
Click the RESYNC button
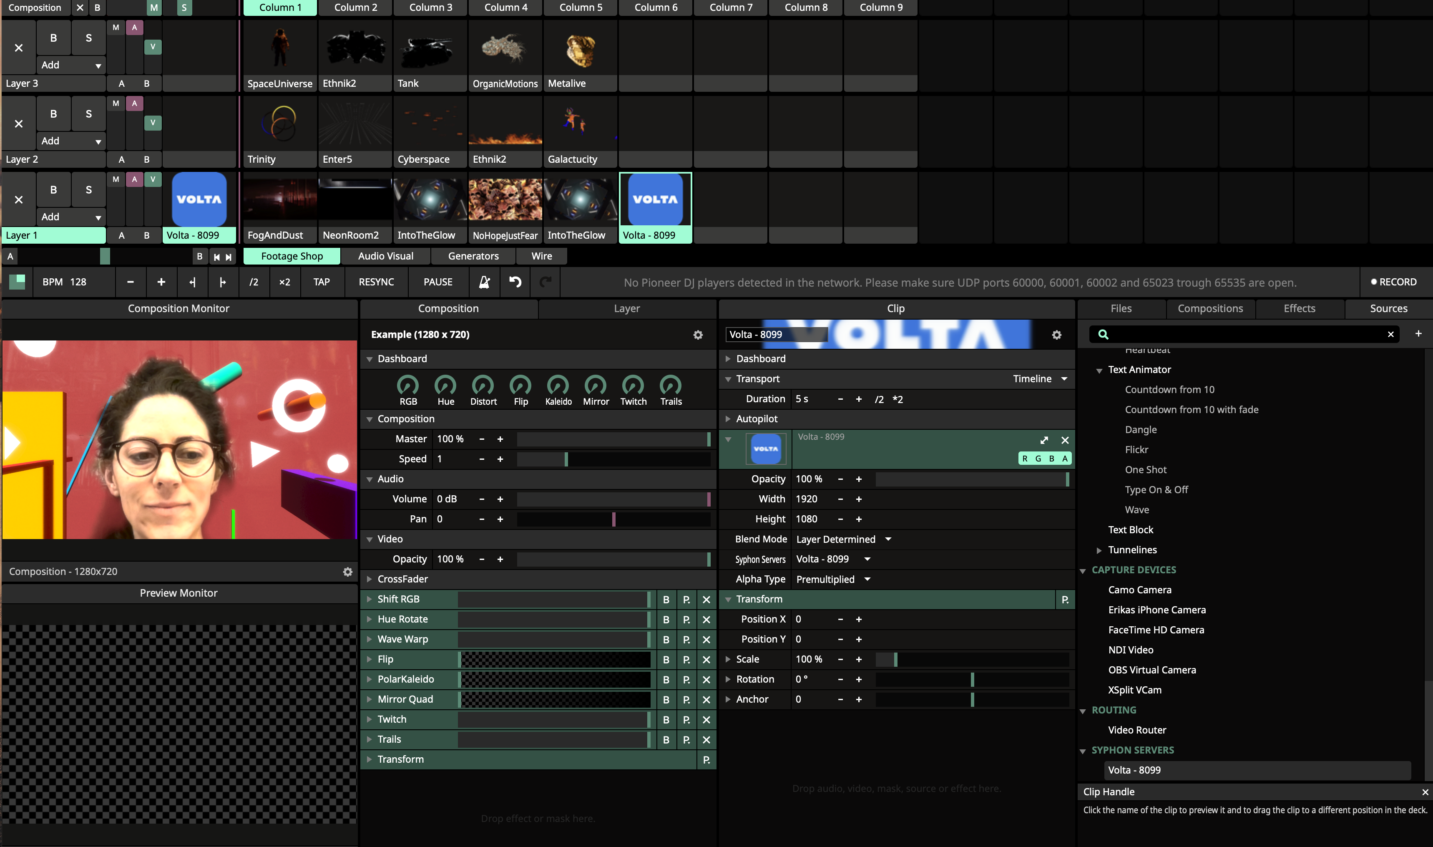tap(376, 282)
